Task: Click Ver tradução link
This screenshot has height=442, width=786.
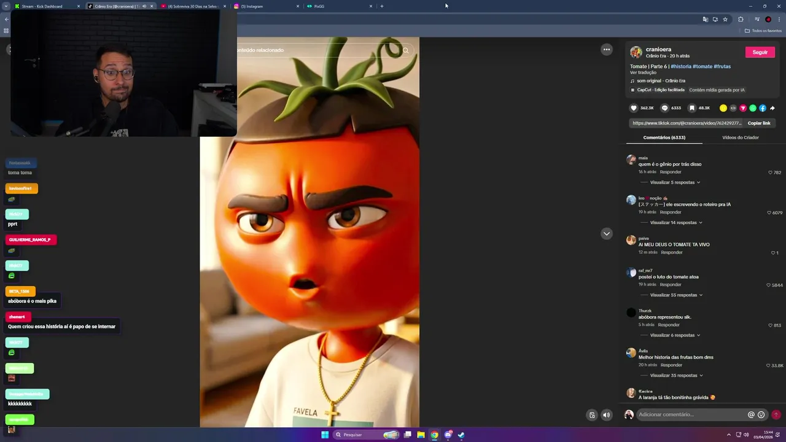Action: click(643, 72)
